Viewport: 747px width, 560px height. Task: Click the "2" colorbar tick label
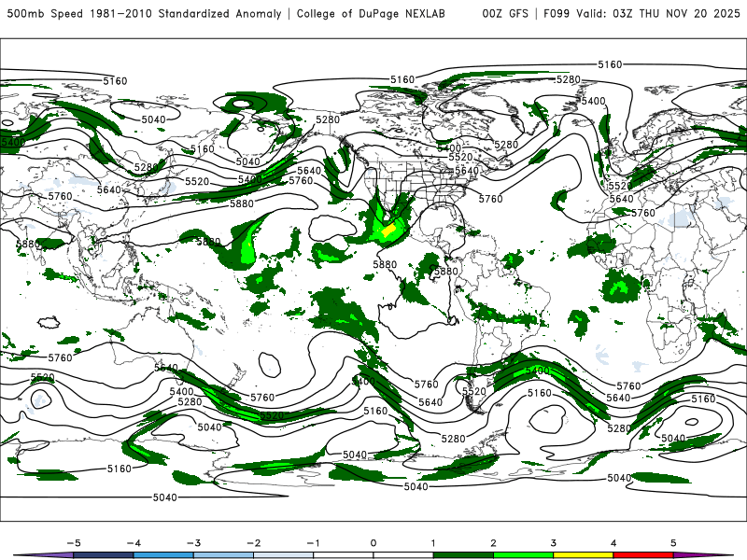coord(493,543)
